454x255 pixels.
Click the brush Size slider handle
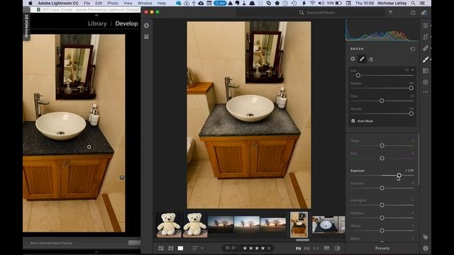358,75
